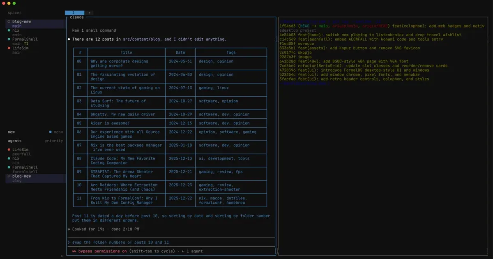
Task: Collapse the sidebar with the double-chevron icon
Action: pos(62,256)
